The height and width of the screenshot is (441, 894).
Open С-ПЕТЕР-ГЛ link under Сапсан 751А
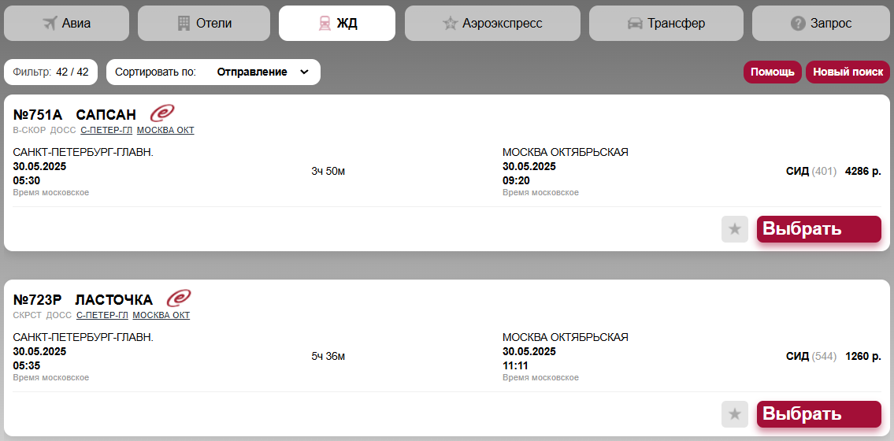[x=106, y=130]
